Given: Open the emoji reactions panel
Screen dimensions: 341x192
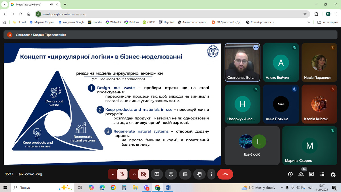Looking at the screenshot, I should (171, 174).
